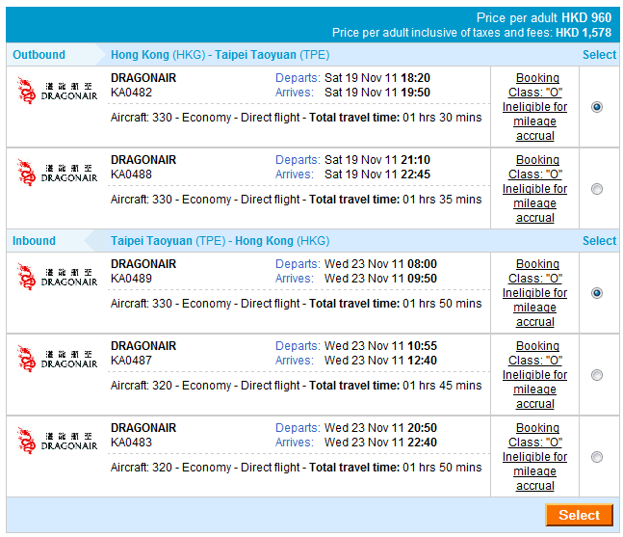Pick inbound flight KA0487 departing 10:55
The height and width of the screenshot is (537, 623).
[597, 375]
